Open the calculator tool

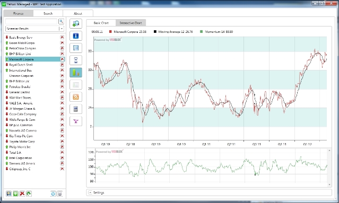[x=76, y=109]
